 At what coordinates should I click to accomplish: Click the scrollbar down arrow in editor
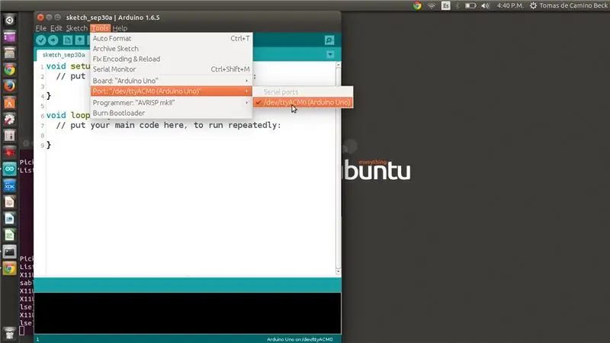(x=338, y=271)
